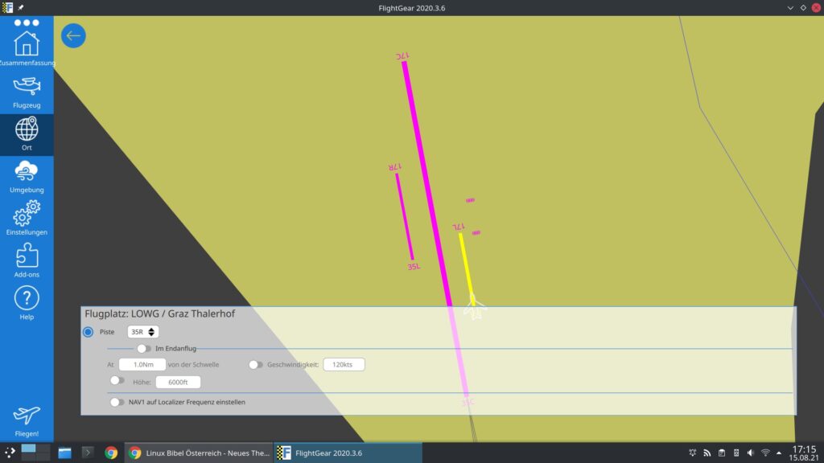
Task: Toggle the Höhe altitude switch
Action: [x=117, y=380]
